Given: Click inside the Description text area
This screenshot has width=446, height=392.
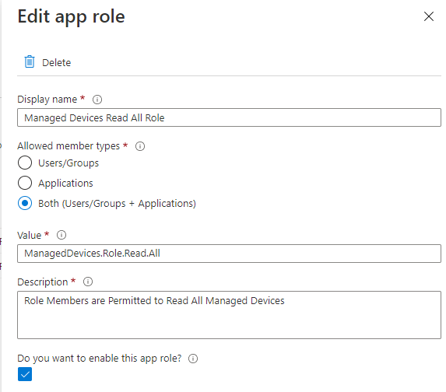Looking at the screenshot, I should pyautogui.click(x=229, y=315).
